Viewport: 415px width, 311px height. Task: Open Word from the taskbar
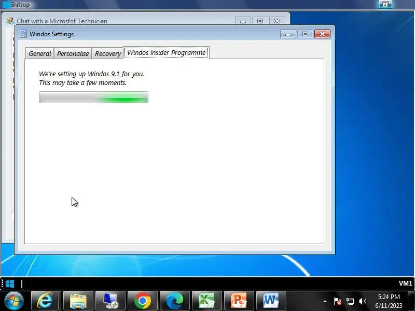pyautogui.click(x=271, y=301)
